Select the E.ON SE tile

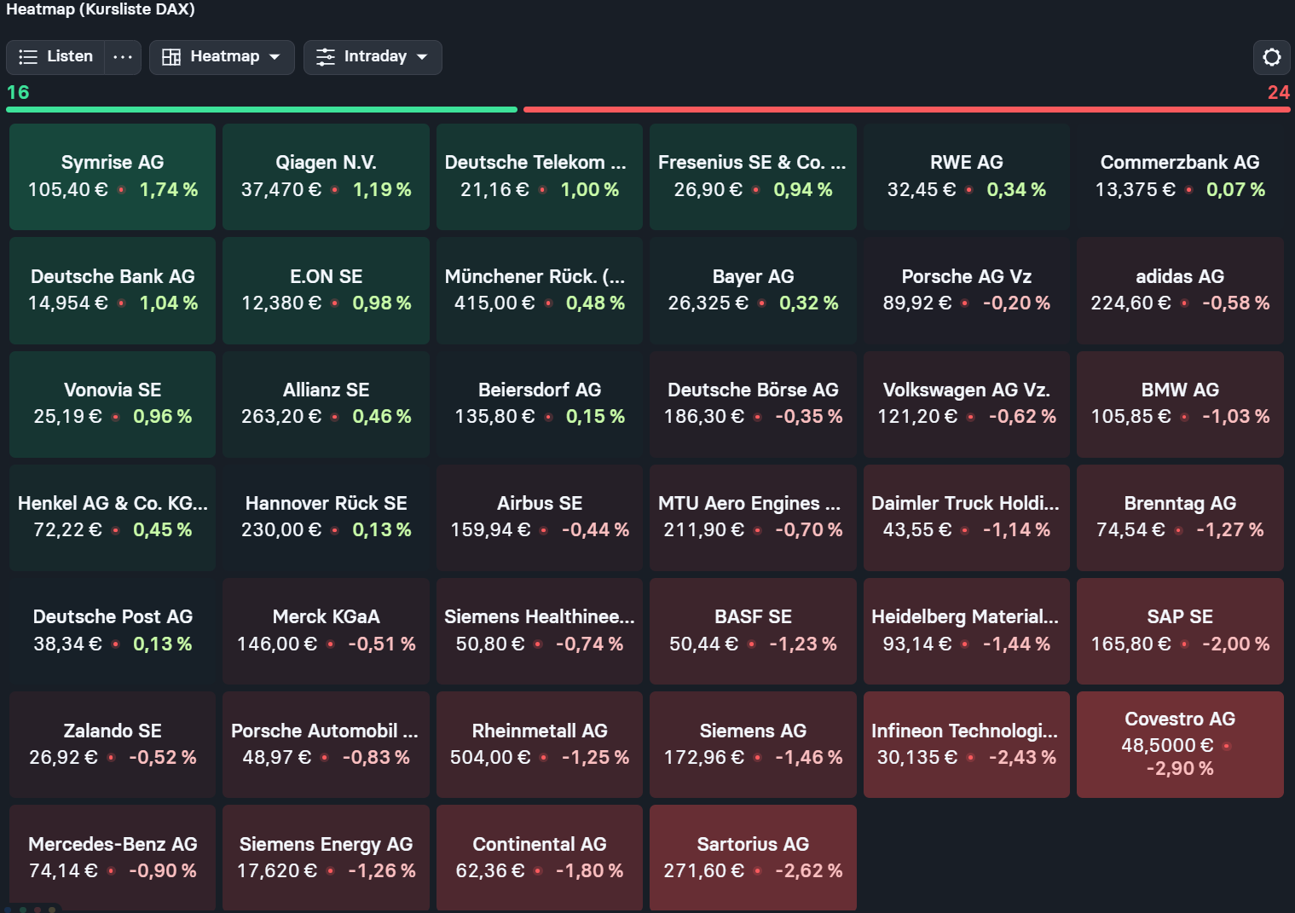(x=326, y=291)
